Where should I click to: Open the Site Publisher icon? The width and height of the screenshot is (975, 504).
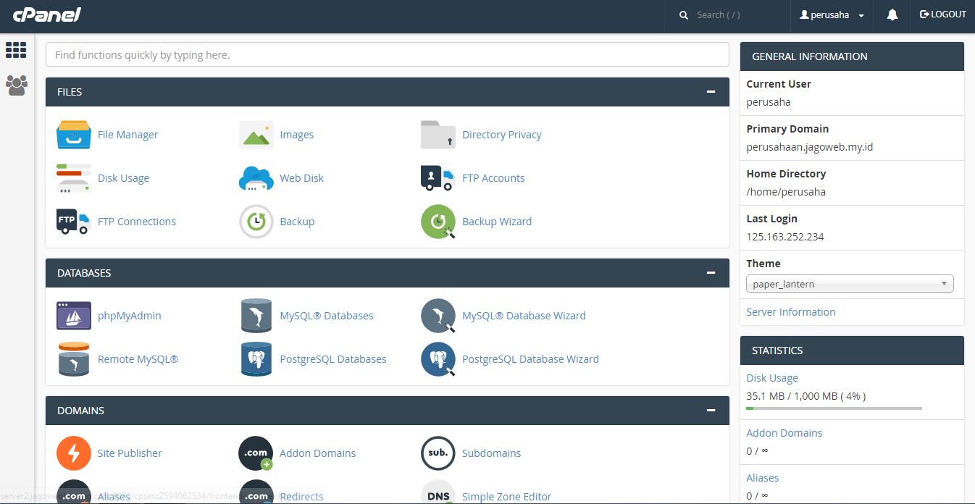click(x=74, y=453)
